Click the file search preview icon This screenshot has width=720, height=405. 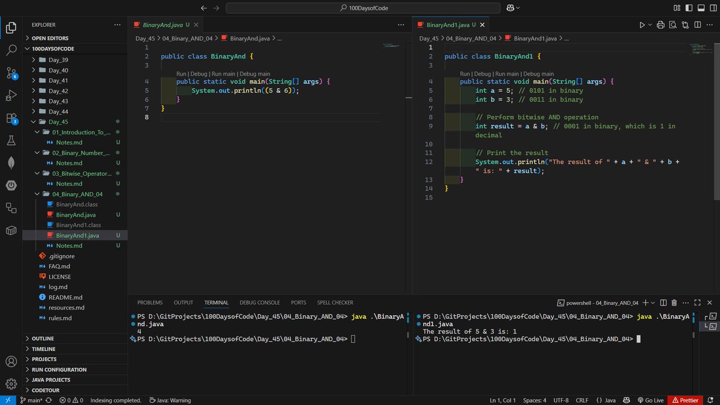tap(673, 25)
